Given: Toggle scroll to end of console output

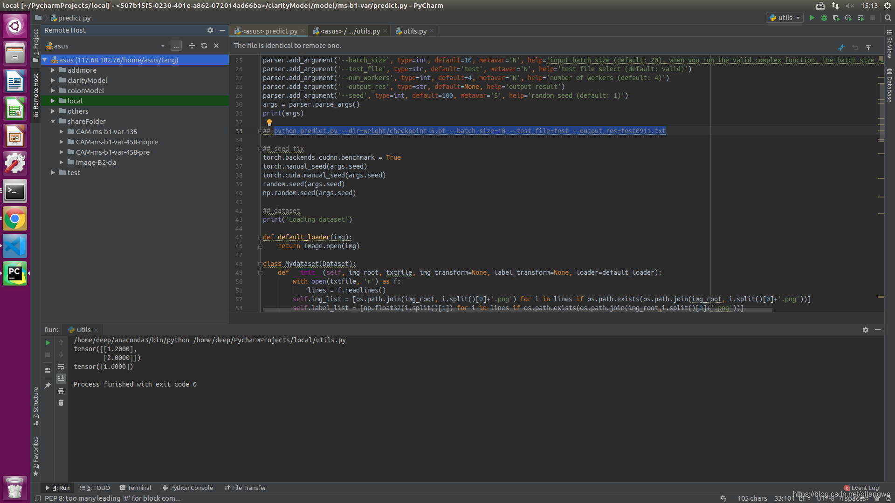Looking at the screenshot, I should [61, 379].
